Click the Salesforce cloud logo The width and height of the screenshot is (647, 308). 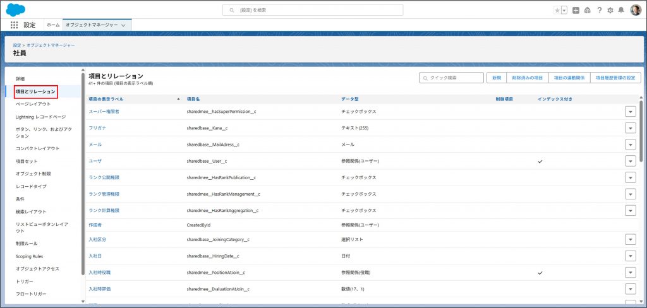click(15, 9)
